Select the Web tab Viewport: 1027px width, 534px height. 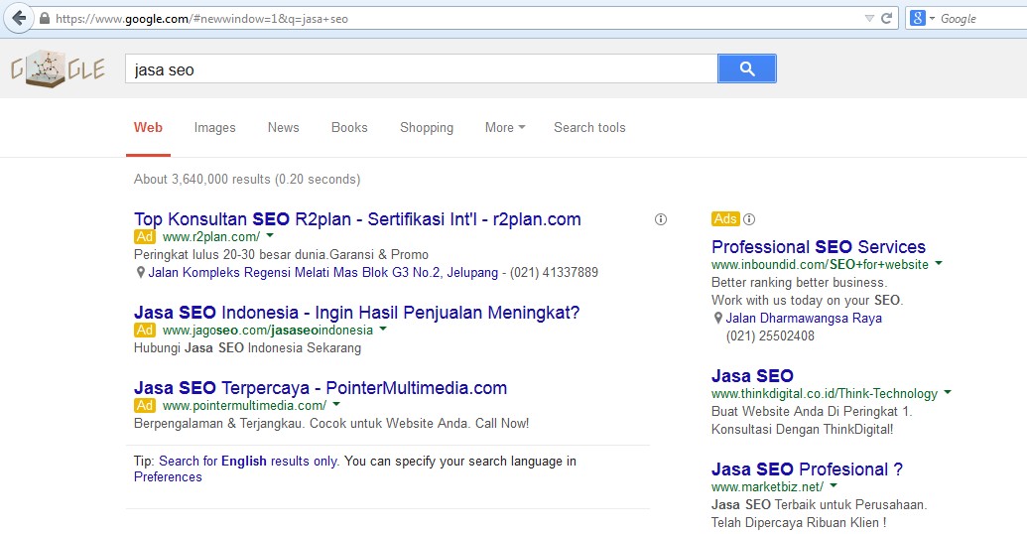[x=148, y=128]
